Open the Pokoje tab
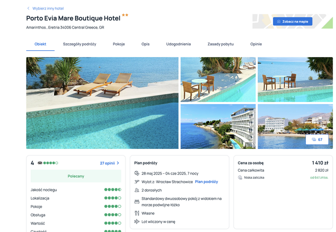336x232 pixels. [119, 44]
